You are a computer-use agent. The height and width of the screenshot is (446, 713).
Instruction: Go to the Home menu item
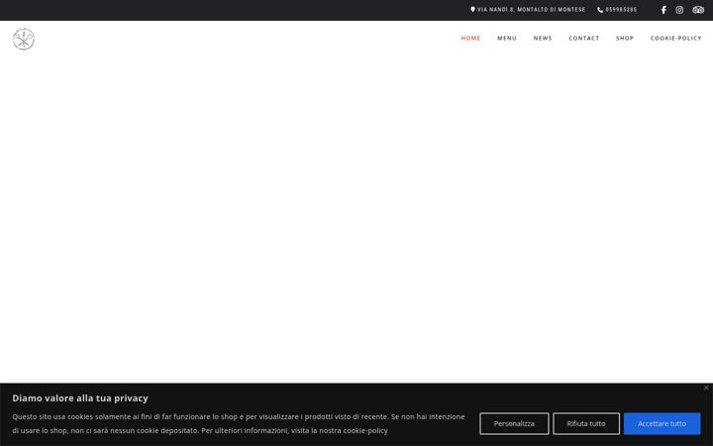pos(470,39)
